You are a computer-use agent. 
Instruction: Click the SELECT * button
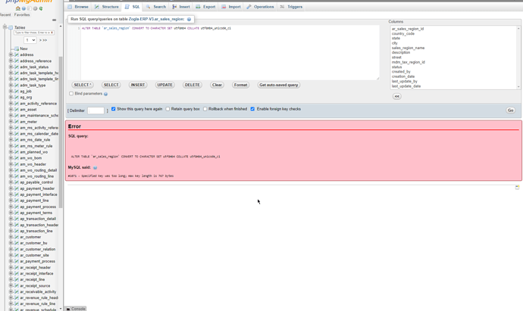click(83, 85)
